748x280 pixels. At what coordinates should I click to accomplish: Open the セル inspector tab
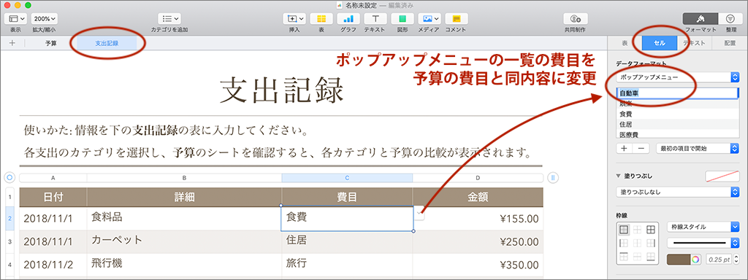pos(660,43)
